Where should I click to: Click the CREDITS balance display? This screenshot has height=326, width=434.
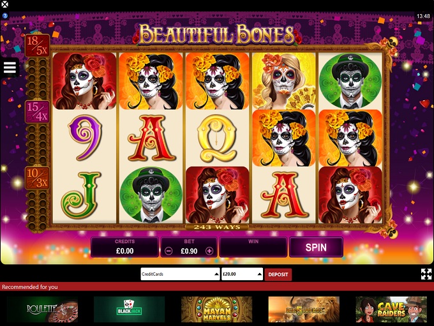[x=125, y=247]
